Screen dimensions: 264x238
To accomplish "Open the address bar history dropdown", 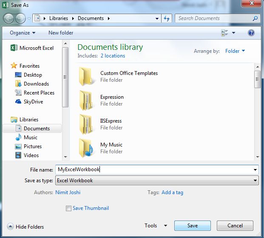I will (157, 18).
